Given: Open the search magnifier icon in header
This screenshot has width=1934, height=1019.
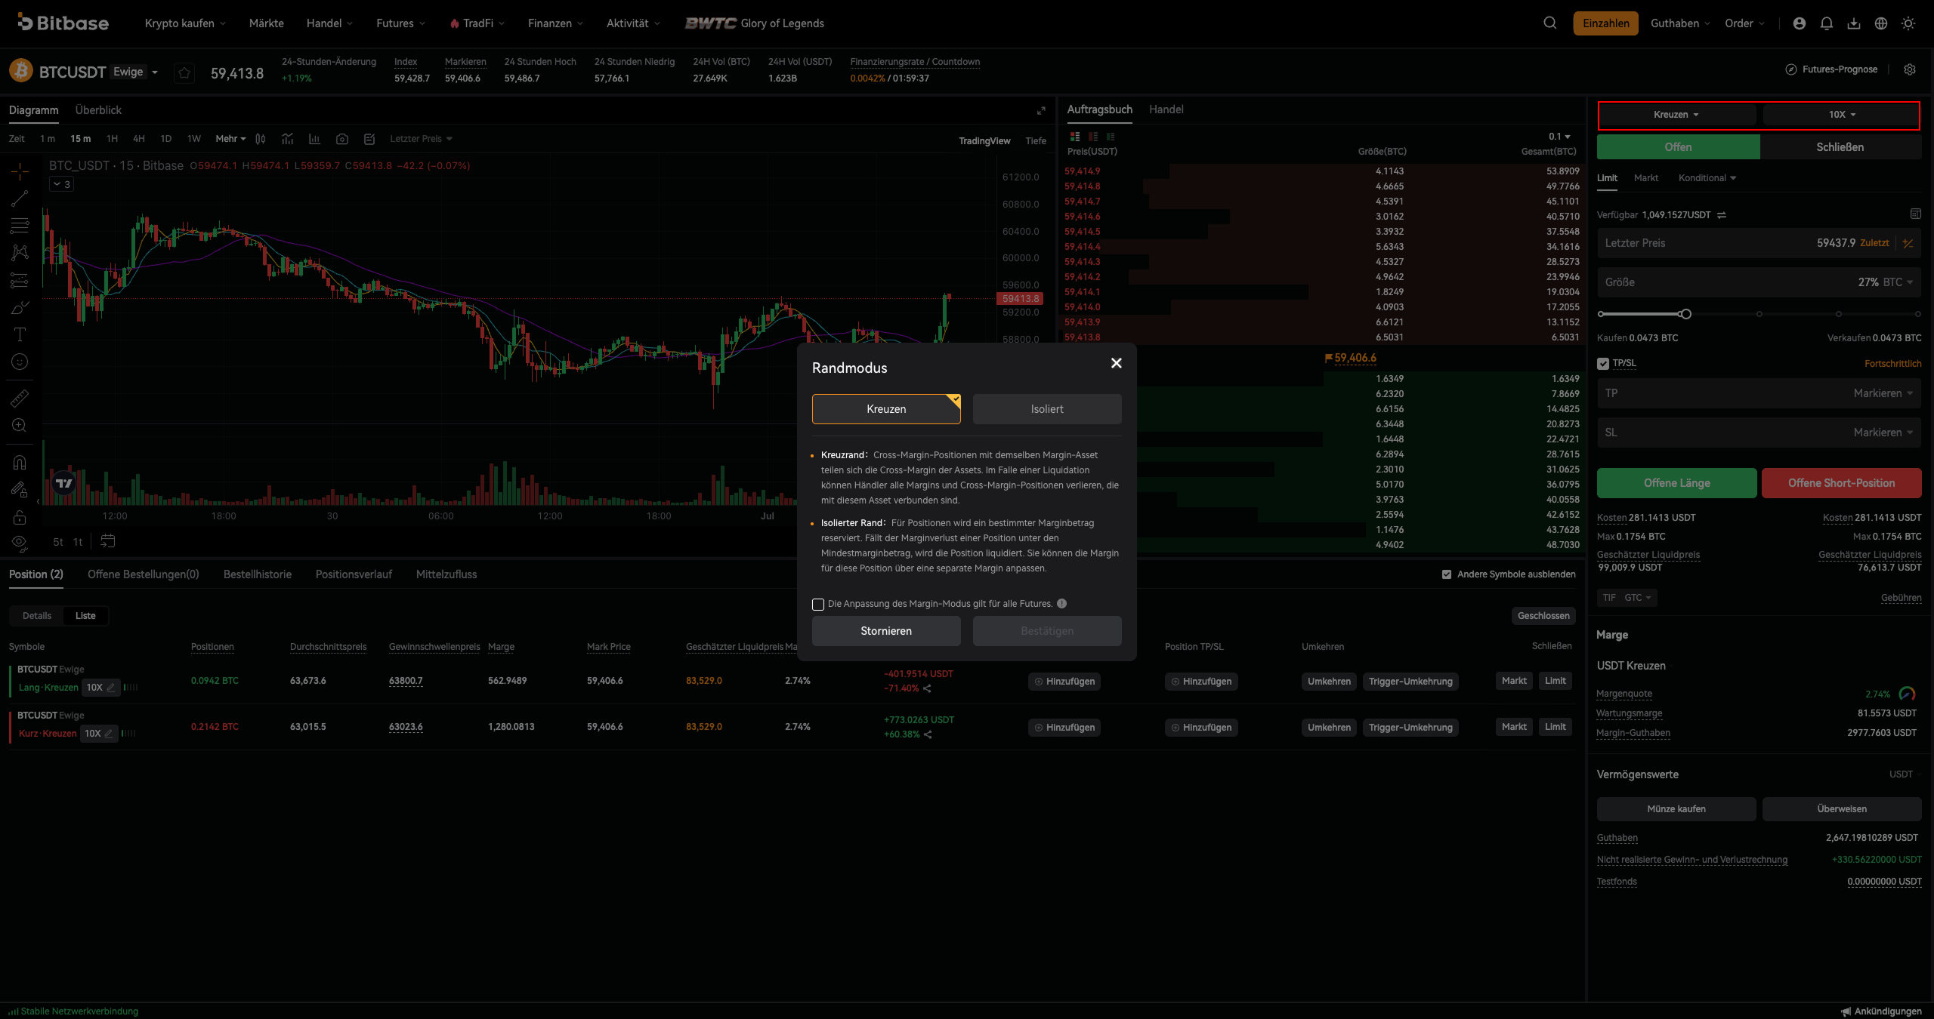Looking at the screenshot, I should 1549,23.
